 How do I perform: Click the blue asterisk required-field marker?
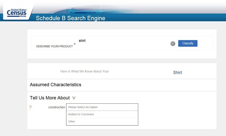75,44
